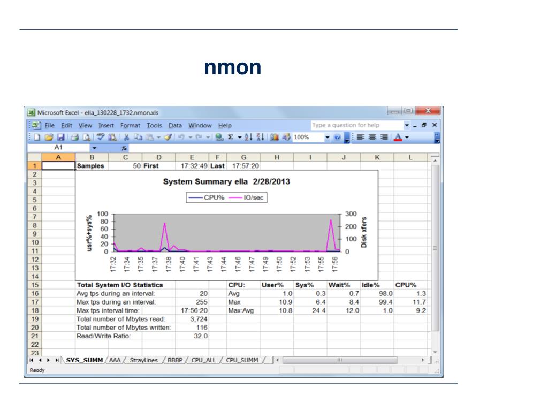Open the help question box dropdown arrow
The width and height of the screenshot is (548, 411).
(407, 125)
